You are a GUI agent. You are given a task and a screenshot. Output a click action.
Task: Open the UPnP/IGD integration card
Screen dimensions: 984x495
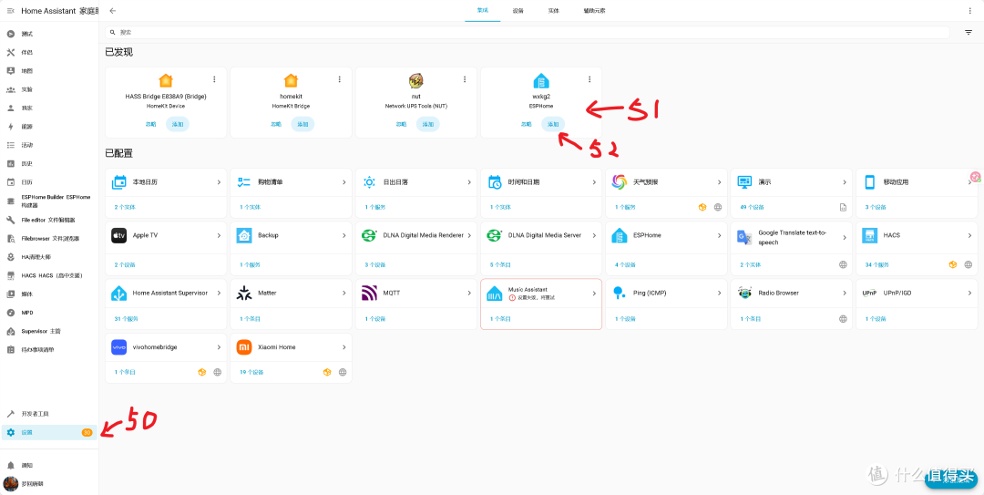pyautogui.click(x=917, y=304)
